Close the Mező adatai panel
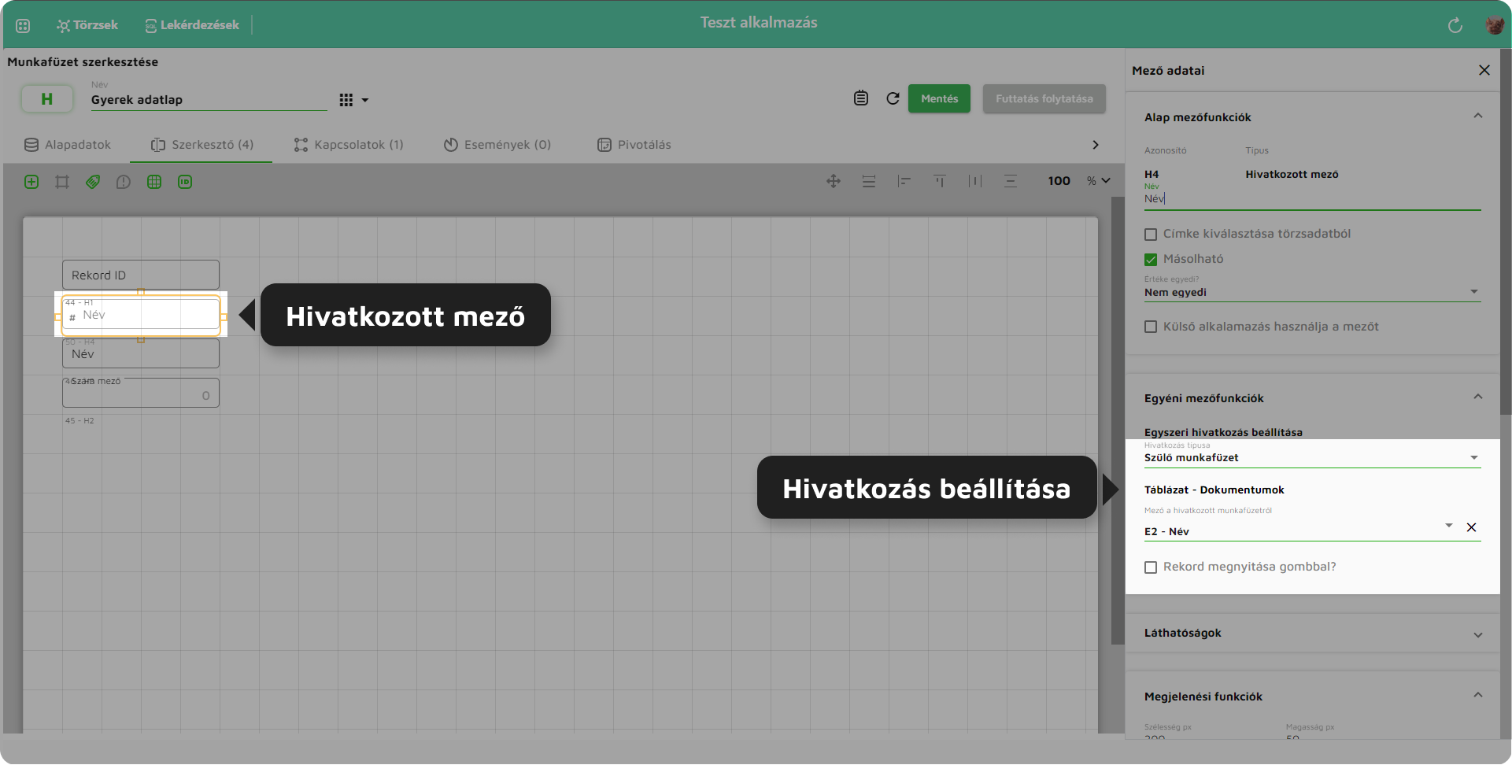 (x=1484, y=70)
